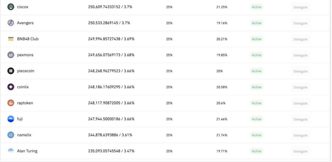Screen dimensions: 332x162
Task: Click the pexmons validator logo icon
Action: click(11, 55)
